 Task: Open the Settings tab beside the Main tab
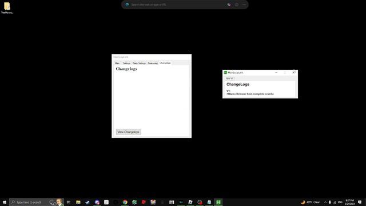(x=126, y=64)
